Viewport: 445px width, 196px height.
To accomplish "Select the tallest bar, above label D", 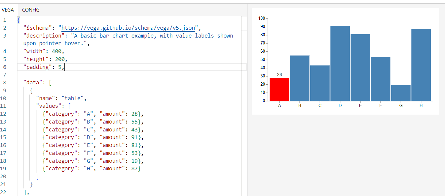I will coord(340,63).
